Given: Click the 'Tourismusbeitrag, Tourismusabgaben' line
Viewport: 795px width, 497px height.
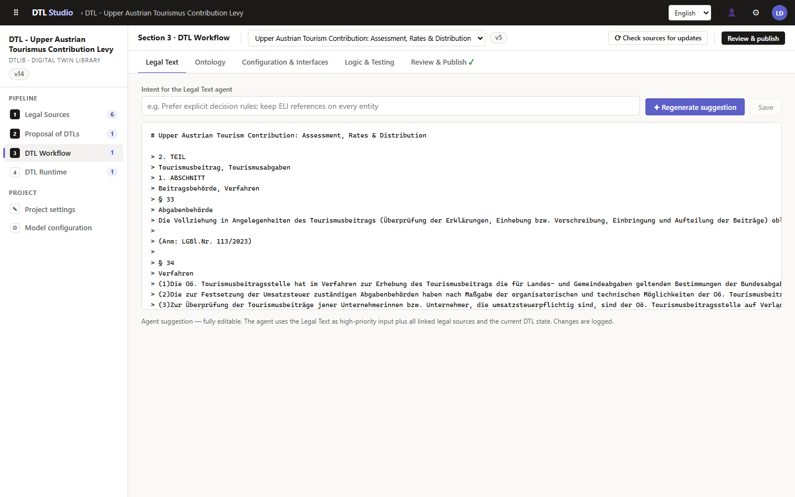Looking at the screenshot, I should click(x=224, y=167).
